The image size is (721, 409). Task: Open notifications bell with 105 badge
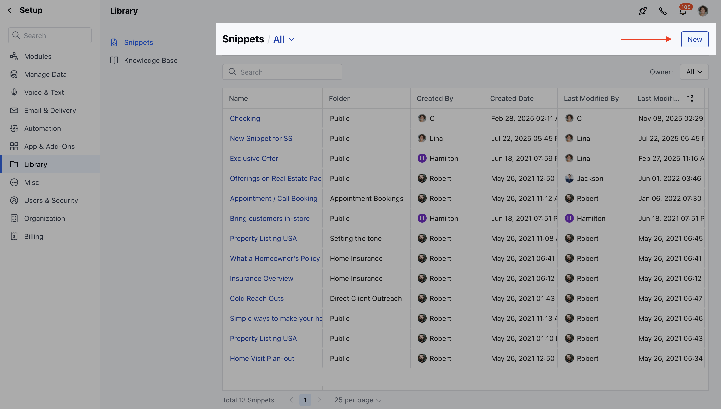[x=683, y=12]
